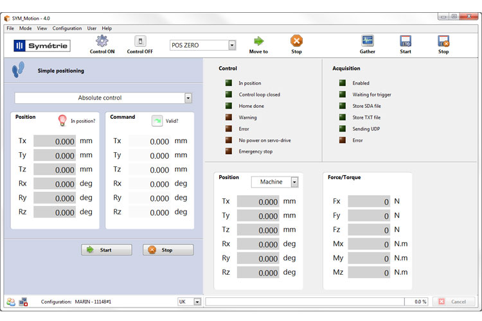This screenshot has width=482, height=321.
Task: Expand the Absolute control dropdown
Action: 188,98
